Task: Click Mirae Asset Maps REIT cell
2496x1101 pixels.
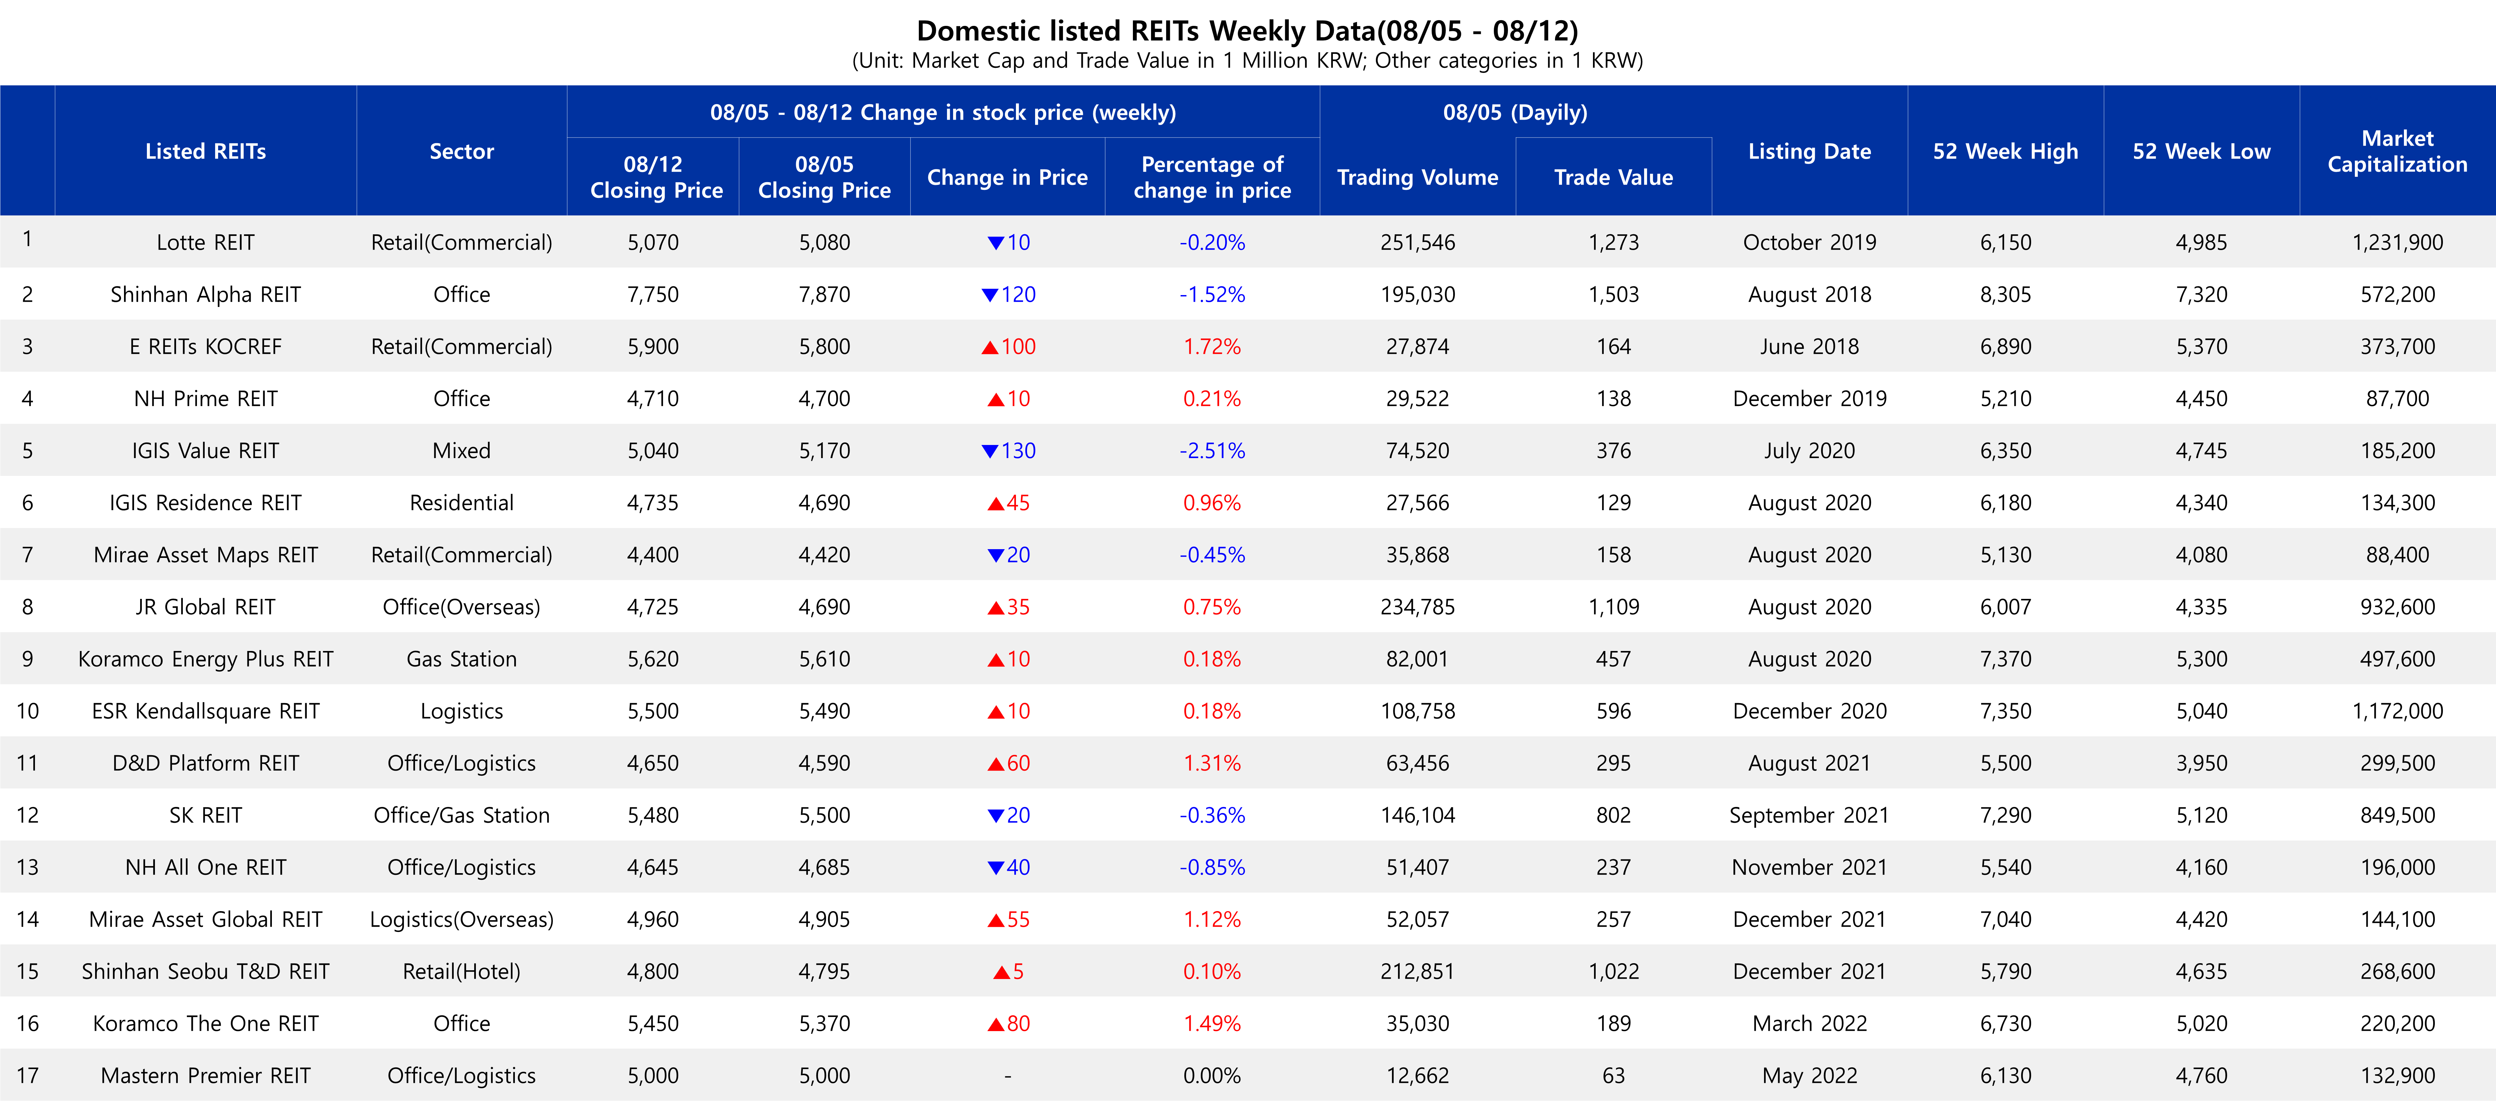Action: pos(205,555)
